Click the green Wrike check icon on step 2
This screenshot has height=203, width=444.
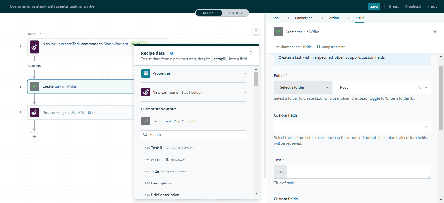(34, 86)
